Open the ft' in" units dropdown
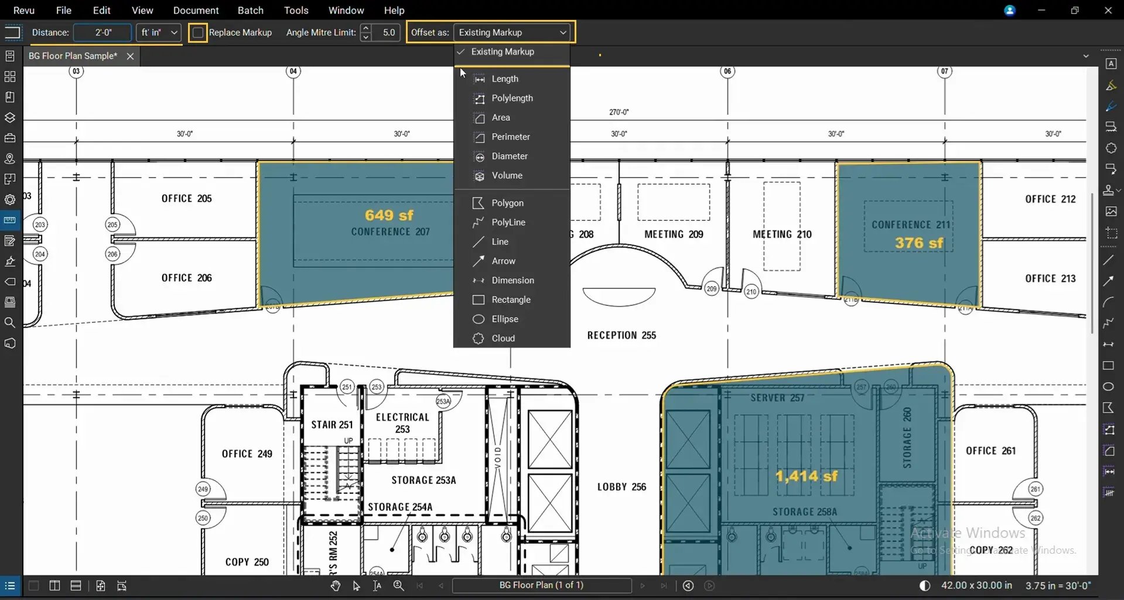 [159, 32]
